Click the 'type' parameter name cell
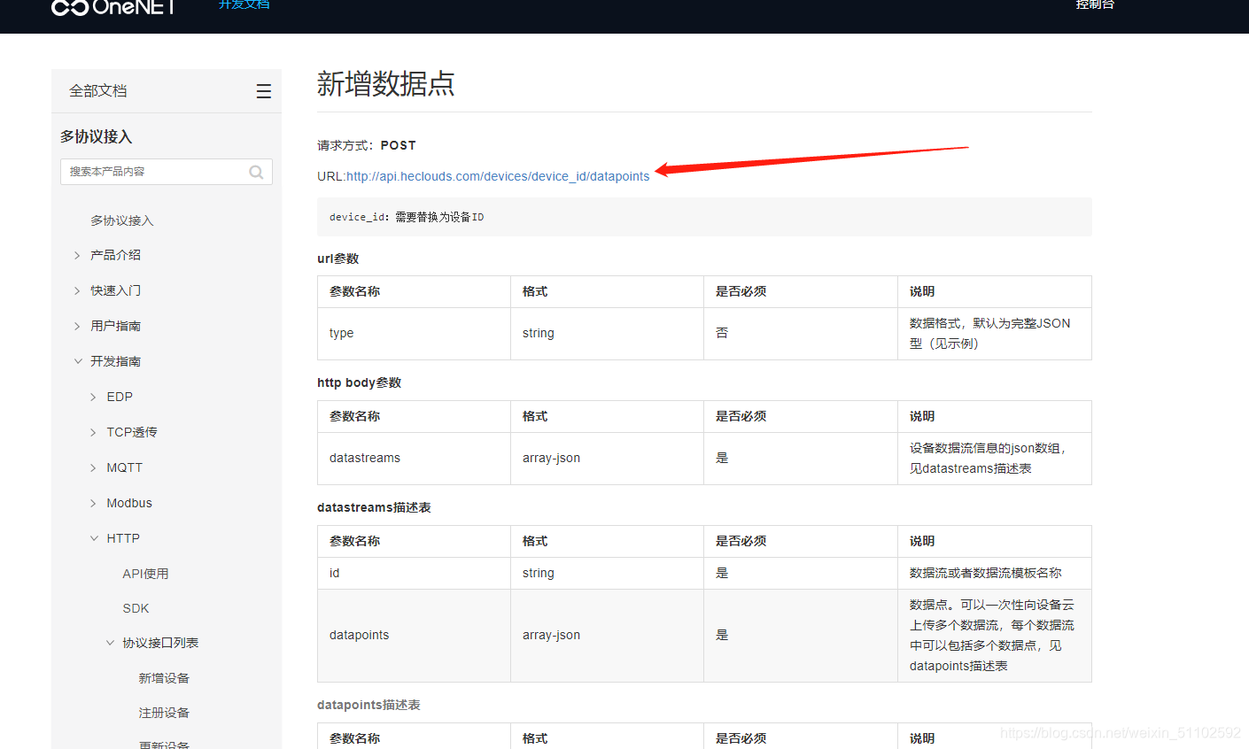1249x749 pixels. coord(414,334)
